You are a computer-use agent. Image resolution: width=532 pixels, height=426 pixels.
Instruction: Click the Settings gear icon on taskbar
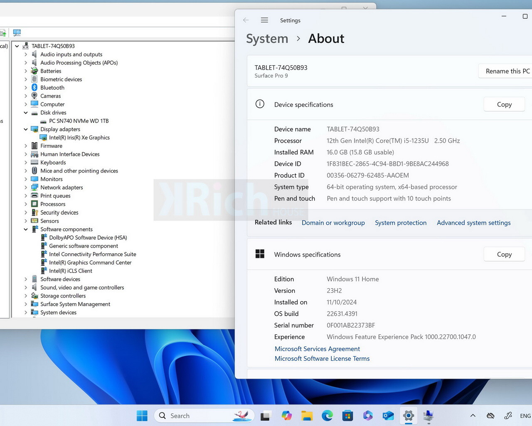click(x=409, y=416)
